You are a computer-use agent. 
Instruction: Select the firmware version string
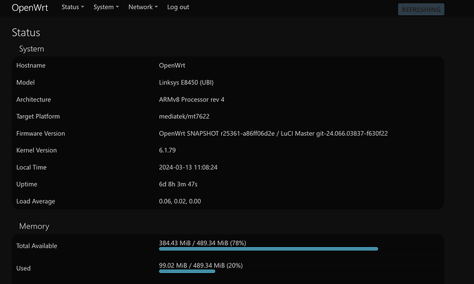pos(273,133)
